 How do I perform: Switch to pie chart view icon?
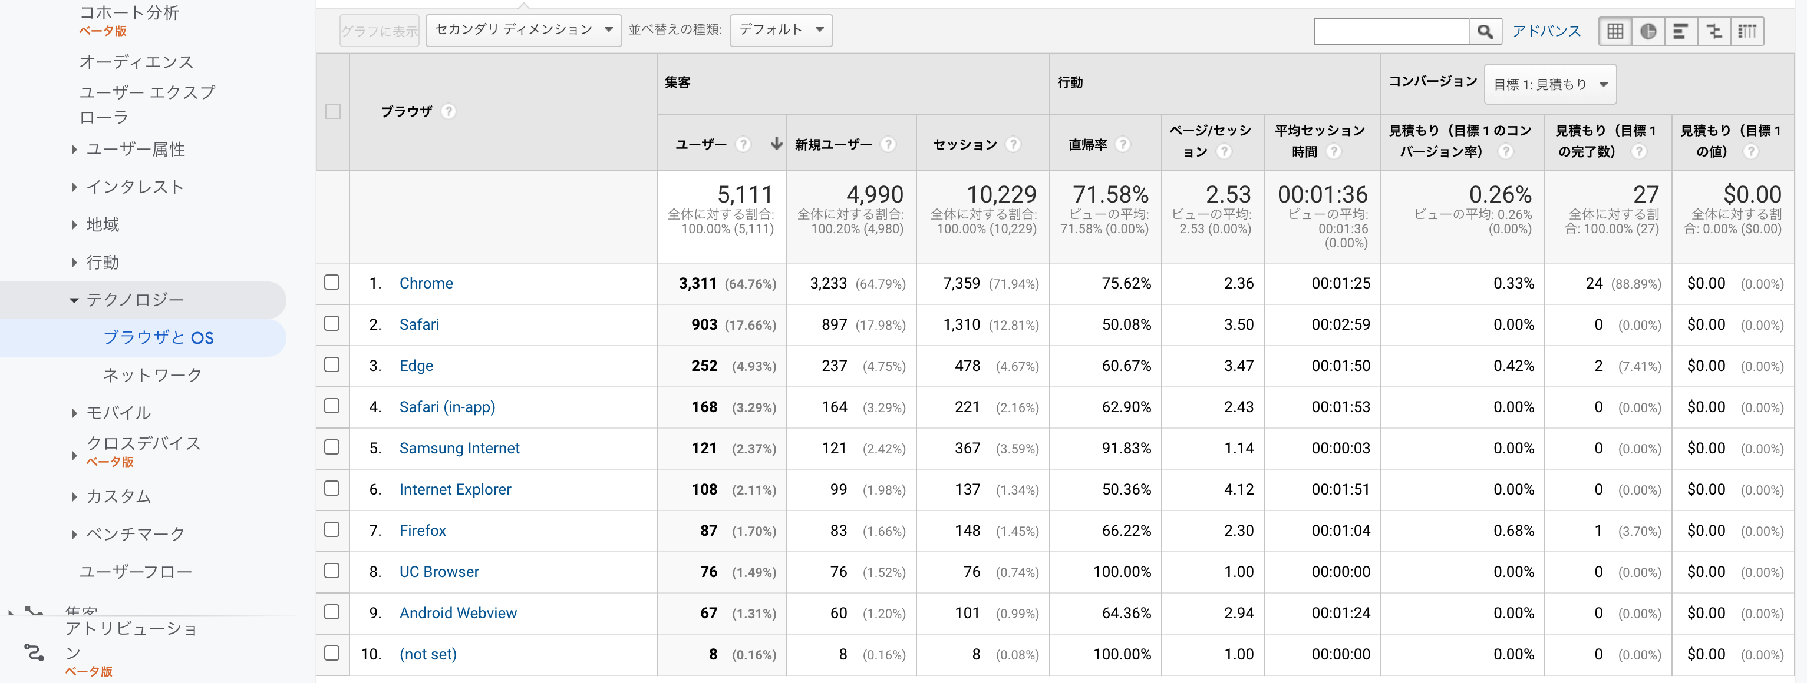1648,31
